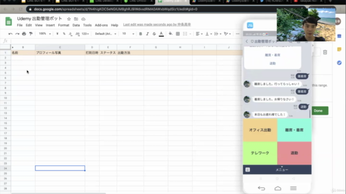Open Google Calendar in side panel
Viewport: 346px width, 194px height.
tap(339, 36)
